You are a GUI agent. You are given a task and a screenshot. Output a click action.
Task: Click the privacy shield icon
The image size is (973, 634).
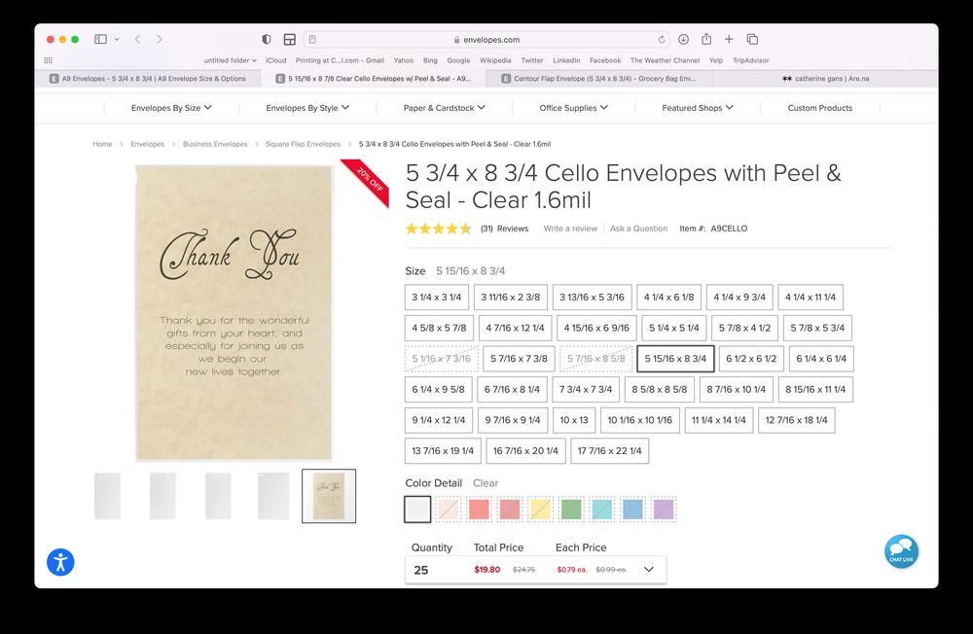[x=267, y=39]
